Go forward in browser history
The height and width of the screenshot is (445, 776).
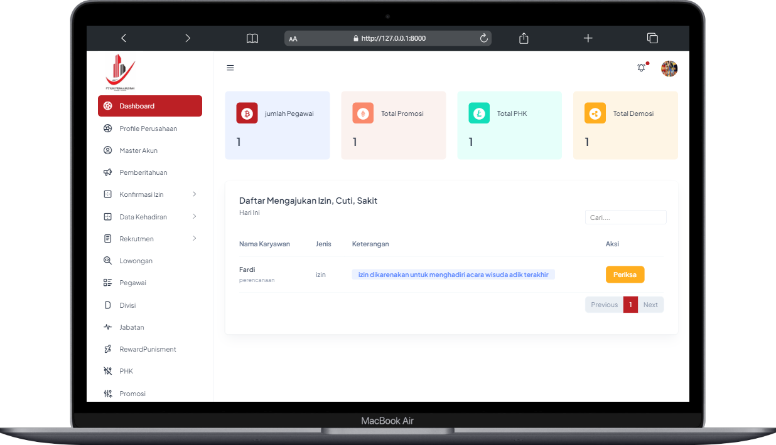pyautogui.click(x=188, y=38)
